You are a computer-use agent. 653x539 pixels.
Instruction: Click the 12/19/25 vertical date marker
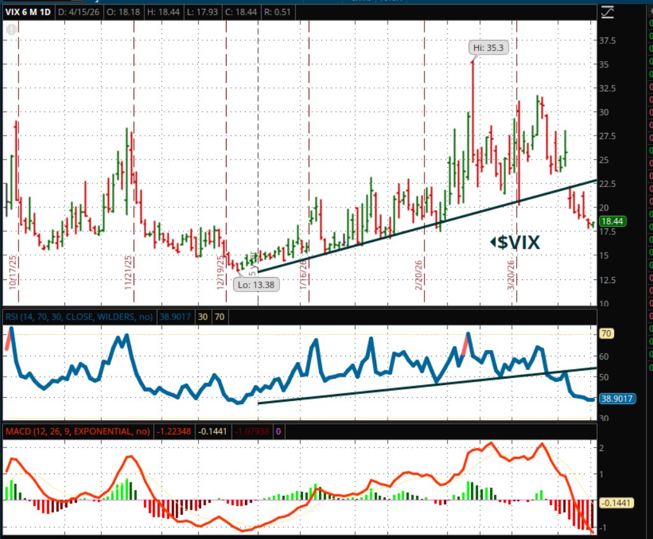pyautogui.click(x=220, y=272)
